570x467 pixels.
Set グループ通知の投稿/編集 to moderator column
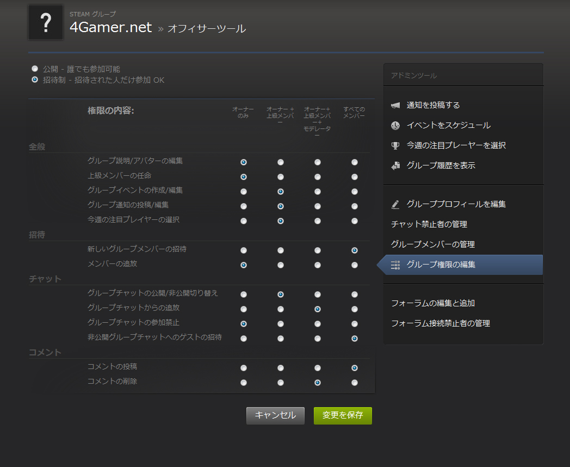(317, 206)
